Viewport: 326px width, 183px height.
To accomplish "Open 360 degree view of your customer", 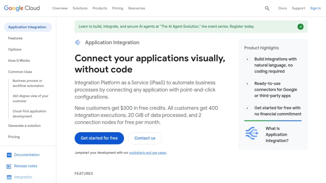I will (x=30, y=98).
